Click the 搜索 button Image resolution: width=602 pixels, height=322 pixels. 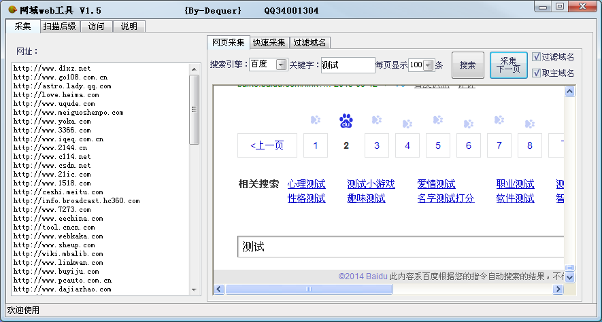pos(467,65)
